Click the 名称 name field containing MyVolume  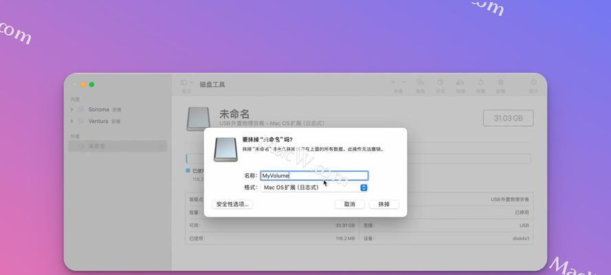click(x=314, y=176)
